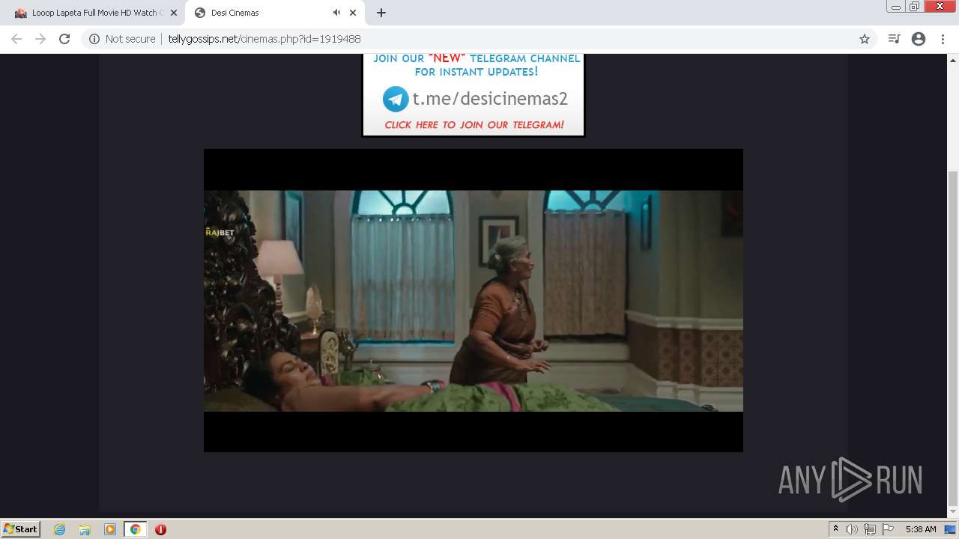
Task: Click the tellygossips.net address bar
Action: (x=479, y=39)
